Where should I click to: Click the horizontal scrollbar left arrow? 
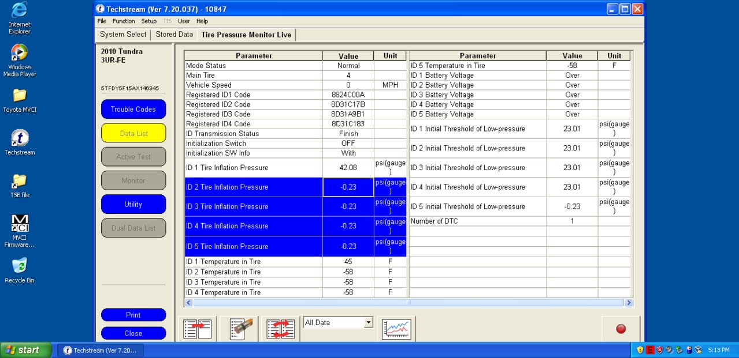coord(189,303)
